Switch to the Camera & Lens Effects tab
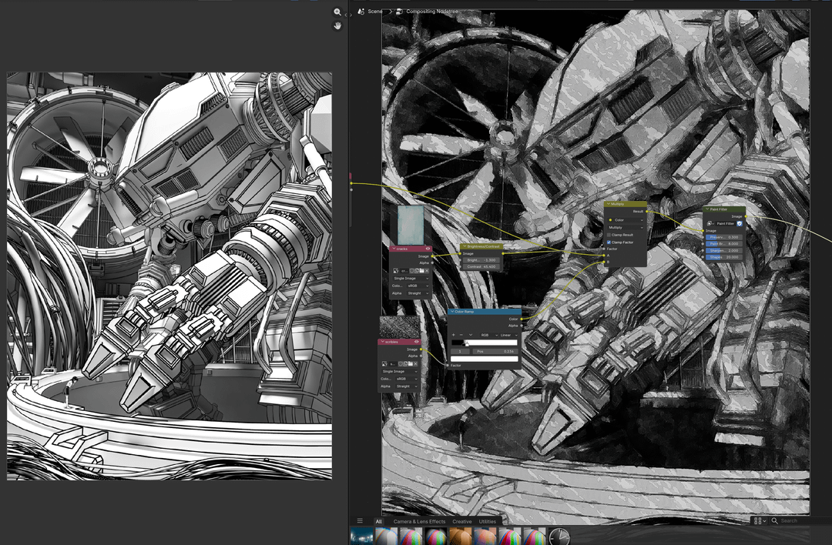This screenshot has width=832, height=545. point(419,521)
